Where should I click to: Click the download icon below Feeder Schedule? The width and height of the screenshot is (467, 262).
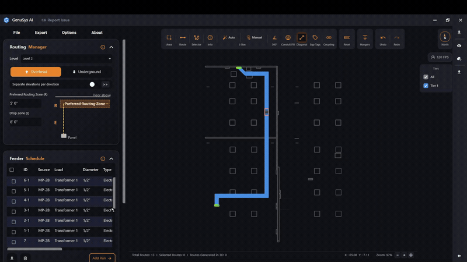[12, 258]
